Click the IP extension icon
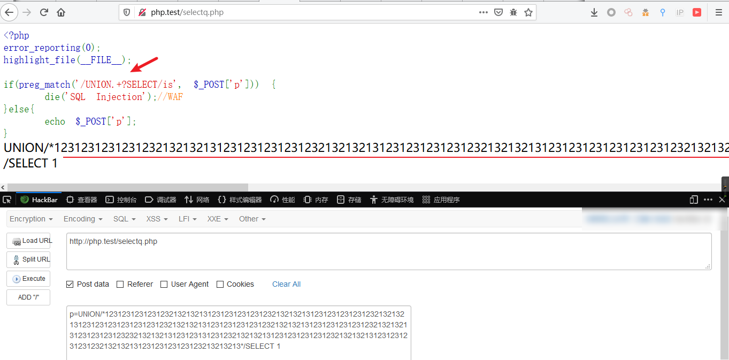This screenshot has width=729, height=360. coord(680,12)
